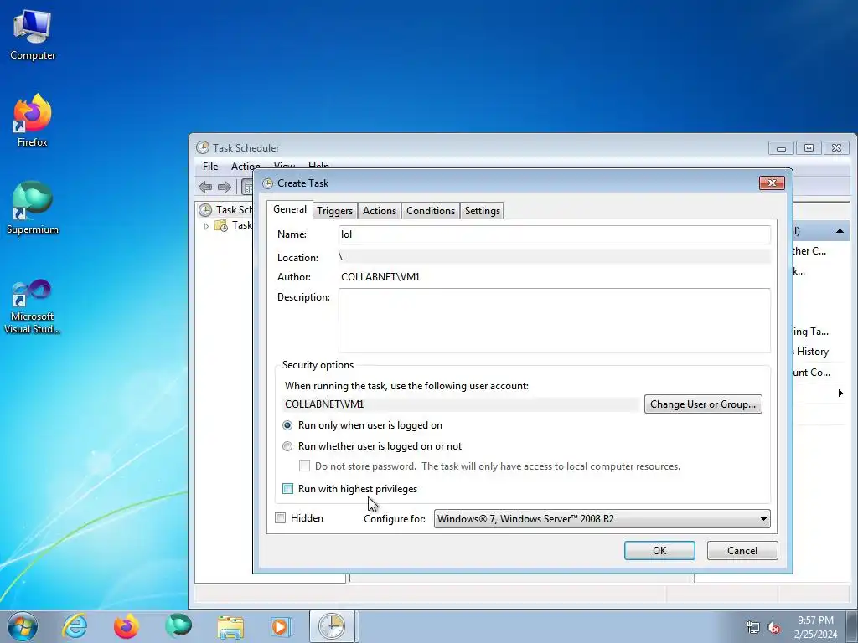The height and width of the screenshot is (643, 858).
Task: Collapse the Actions pane section arrow
Action: pos(840,231)
